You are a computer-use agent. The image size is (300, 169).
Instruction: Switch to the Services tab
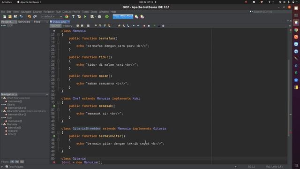24,22
